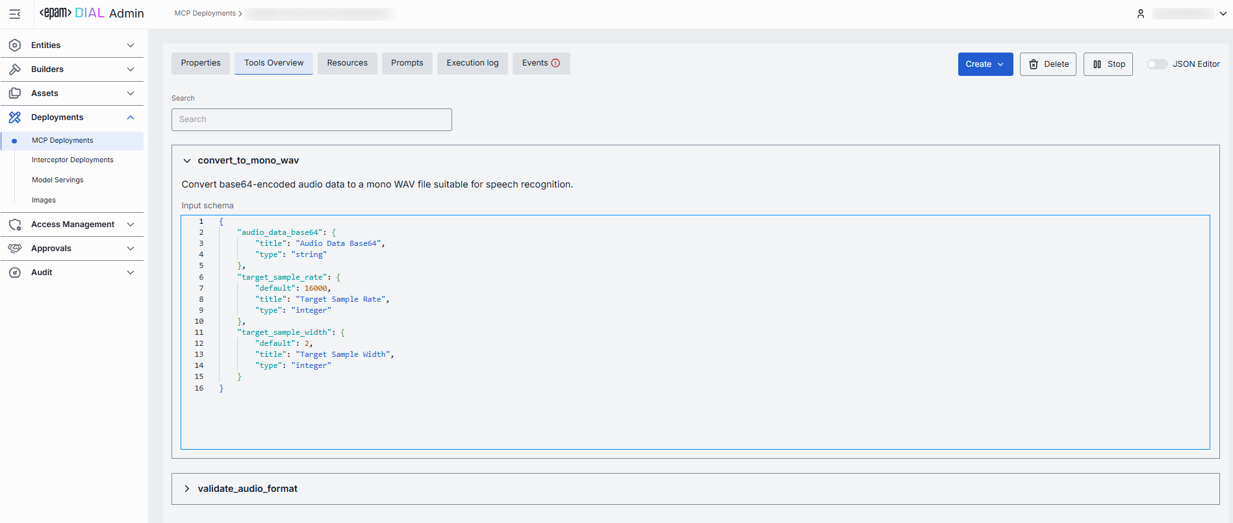Open the user account dropdown chevron
Viewport: 1233px width, 523px height.
(x=1223, y=14)
